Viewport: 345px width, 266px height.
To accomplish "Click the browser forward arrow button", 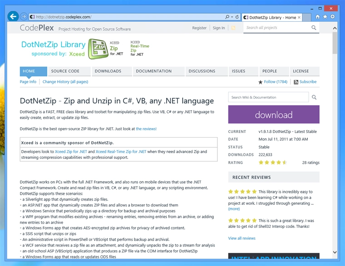I will coord(24,16).
